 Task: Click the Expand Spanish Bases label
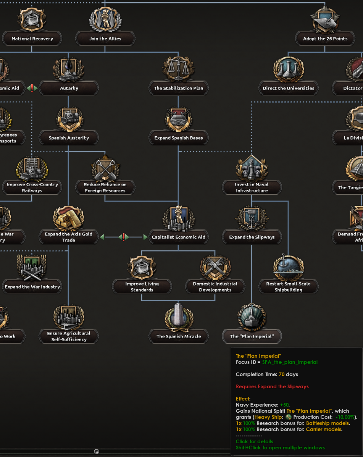point(179,138)
